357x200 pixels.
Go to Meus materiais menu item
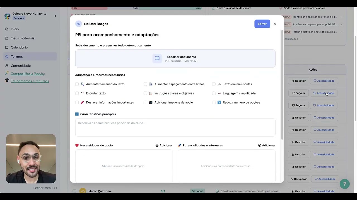31,38
